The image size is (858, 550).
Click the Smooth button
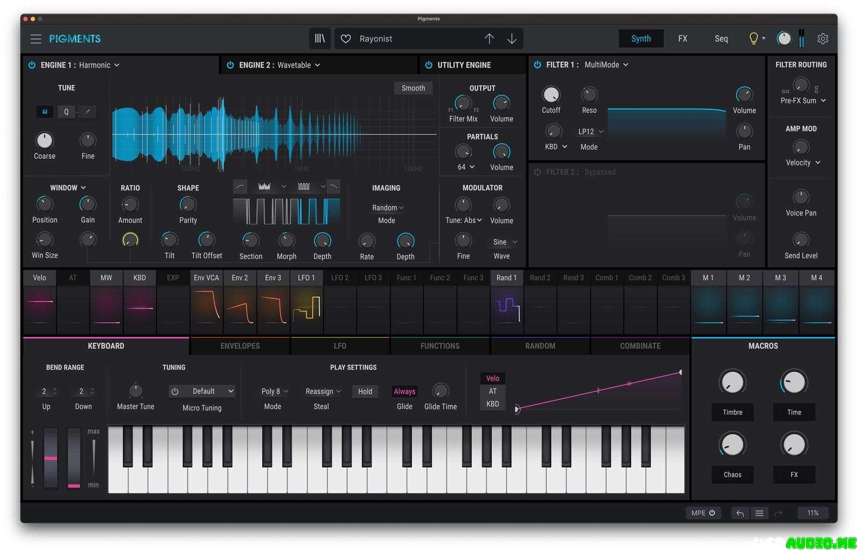(413, 88)
